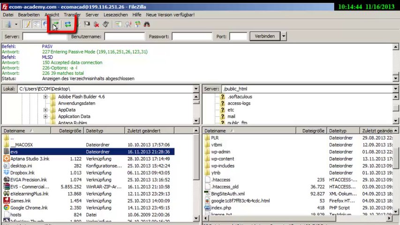This screenshot has width=400, height=225.
Task: Click the reconnect to last server icon
Action: 106,24
